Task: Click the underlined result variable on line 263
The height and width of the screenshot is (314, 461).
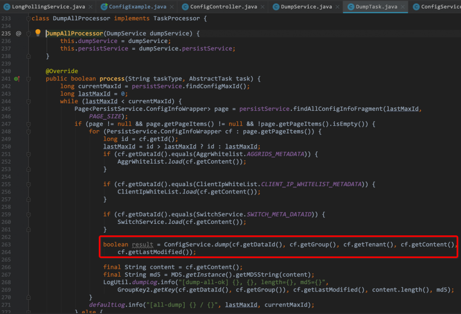Action: pos(142,245)
